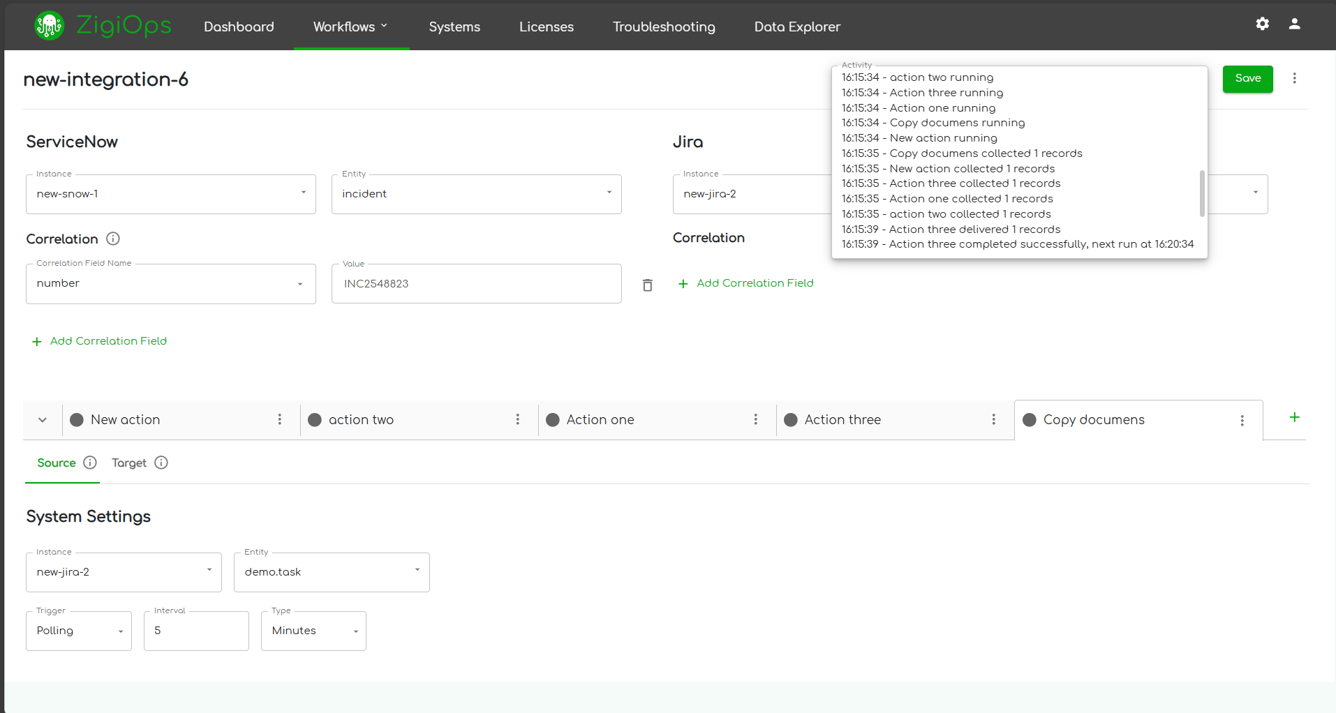This screenshot has height=713, width=1336.
Task: Open the action two options menu
Action: point(518,419)
